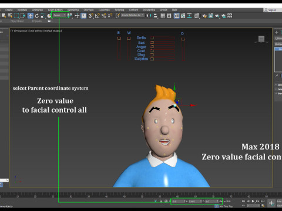Image resolution: width=282 pixels, height=211 pixels.
Task: Toggle Keyboard Shortcut Override button
Action: (x=83, y=16)
